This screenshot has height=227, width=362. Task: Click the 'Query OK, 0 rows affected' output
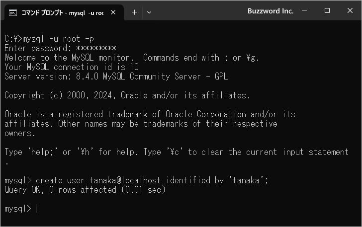pos(85,190)
